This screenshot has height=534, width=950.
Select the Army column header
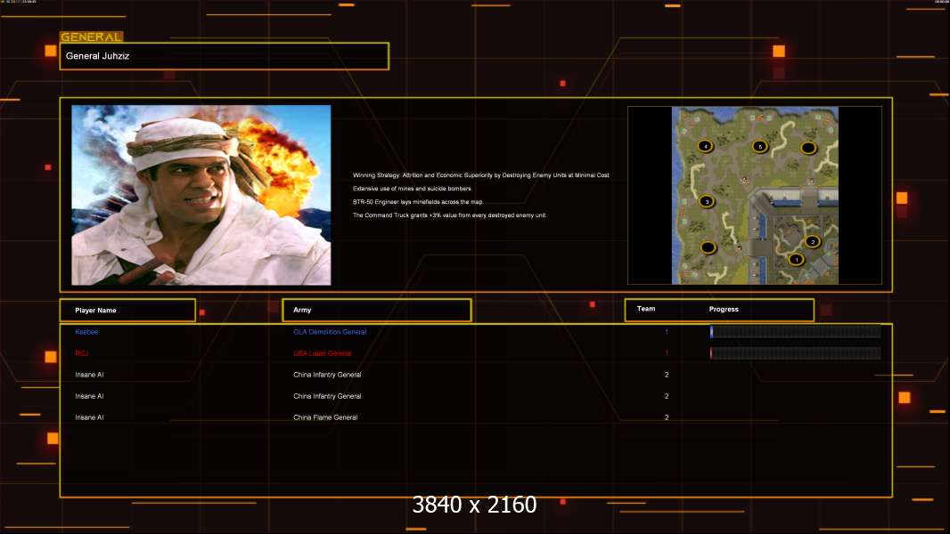pos(377,310)
